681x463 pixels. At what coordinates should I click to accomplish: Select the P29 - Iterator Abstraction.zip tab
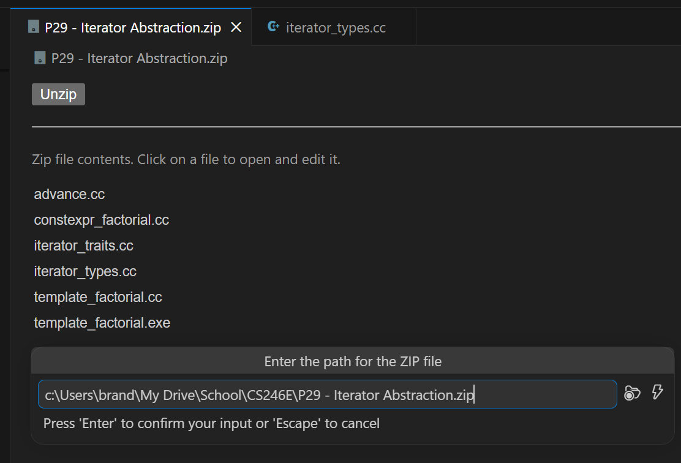click(x=130, y=27)
